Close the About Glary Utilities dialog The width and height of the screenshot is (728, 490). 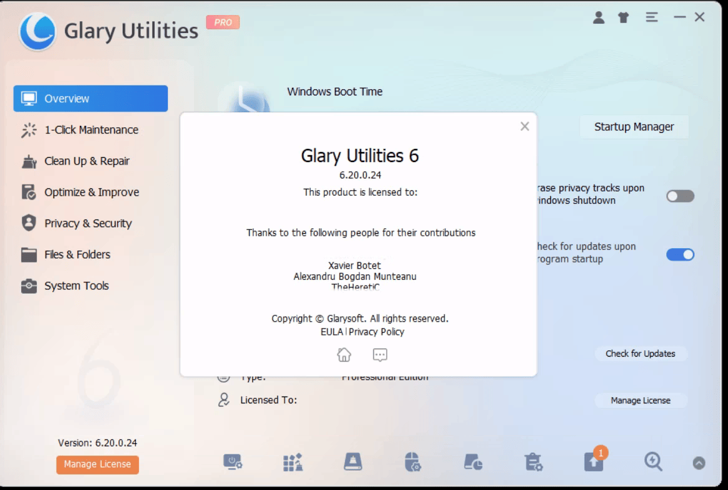click(x=525, y=126)
